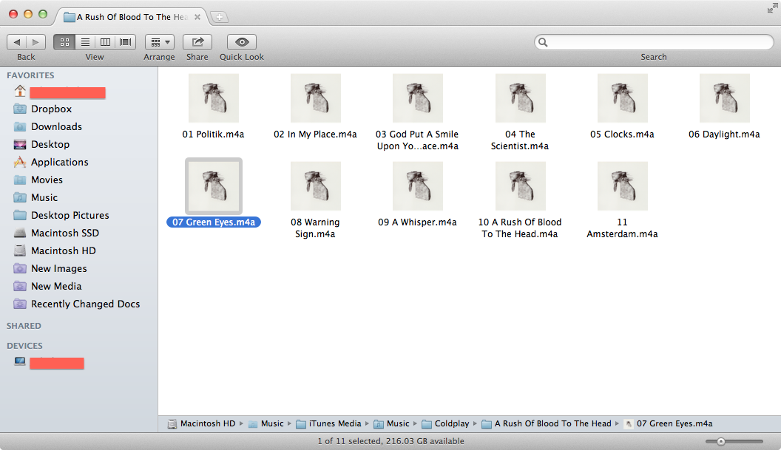Click iTunes Media in path bar

pyautogui.click(x=328, y=423)
